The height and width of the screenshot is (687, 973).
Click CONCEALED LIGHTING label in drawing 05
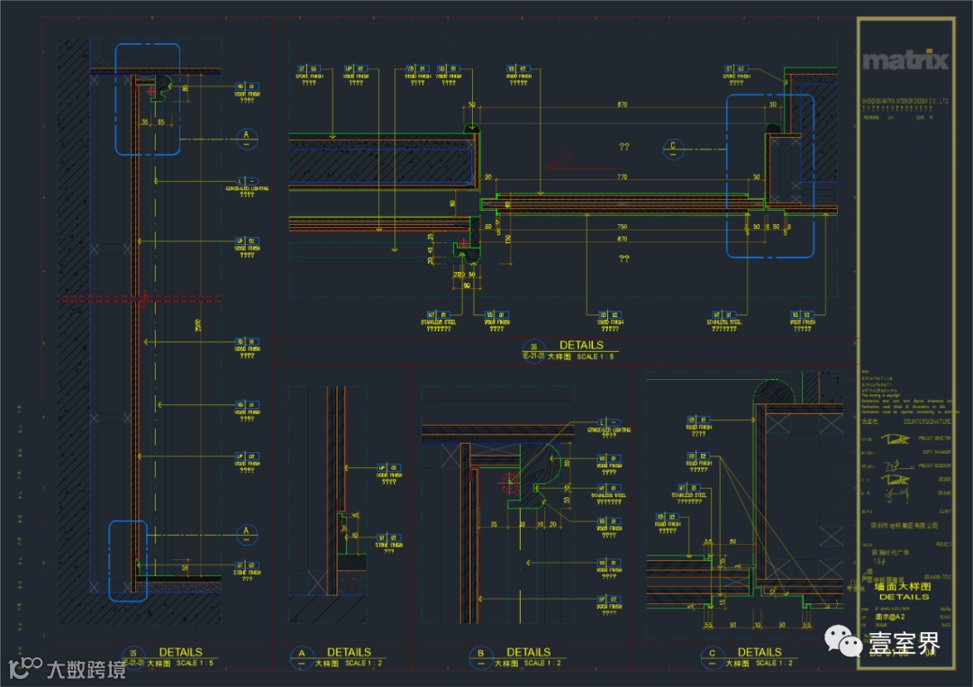[247, 188]
